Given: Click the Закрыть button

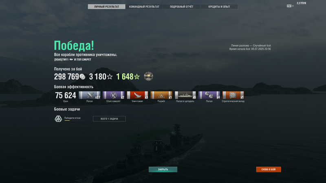Looking at the screenshot, I should (163, 170).
